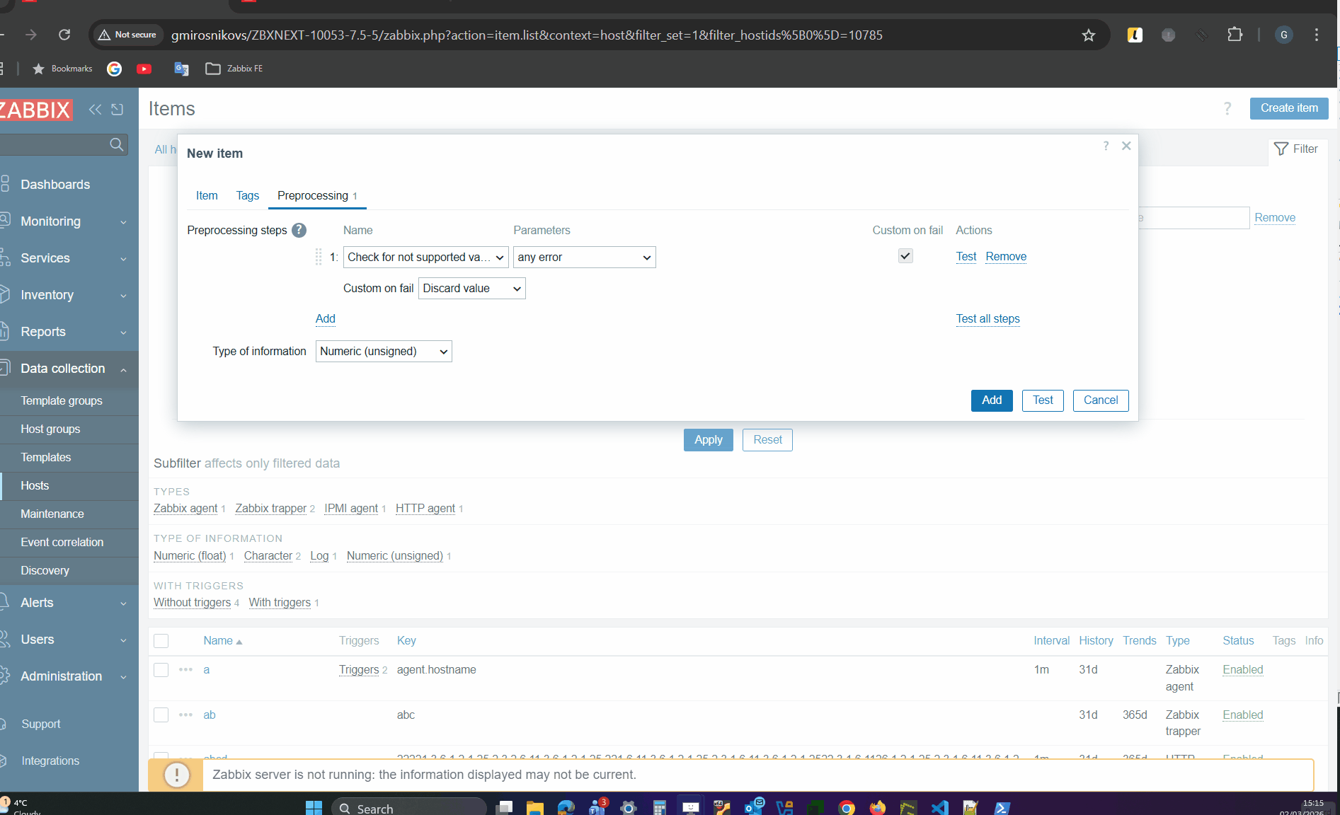This screenshot has height=815, width=1340.
Task: Select all items via header checkbox
Action: (161, 641)
